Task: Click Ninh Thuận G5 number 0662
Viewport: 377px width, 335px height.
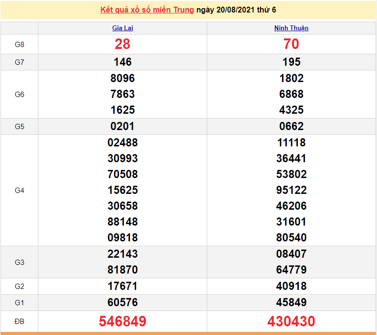Action: point(291,127)
